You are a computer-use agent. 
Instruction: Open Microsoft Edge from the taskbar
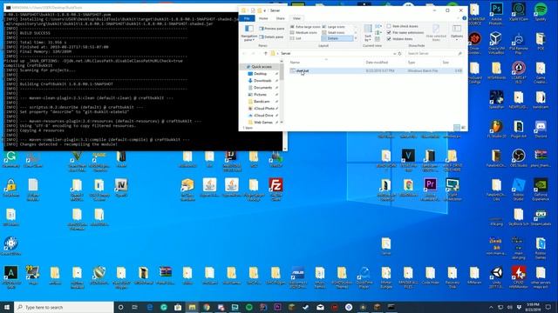pyautogui.click(x=150, y=307)
